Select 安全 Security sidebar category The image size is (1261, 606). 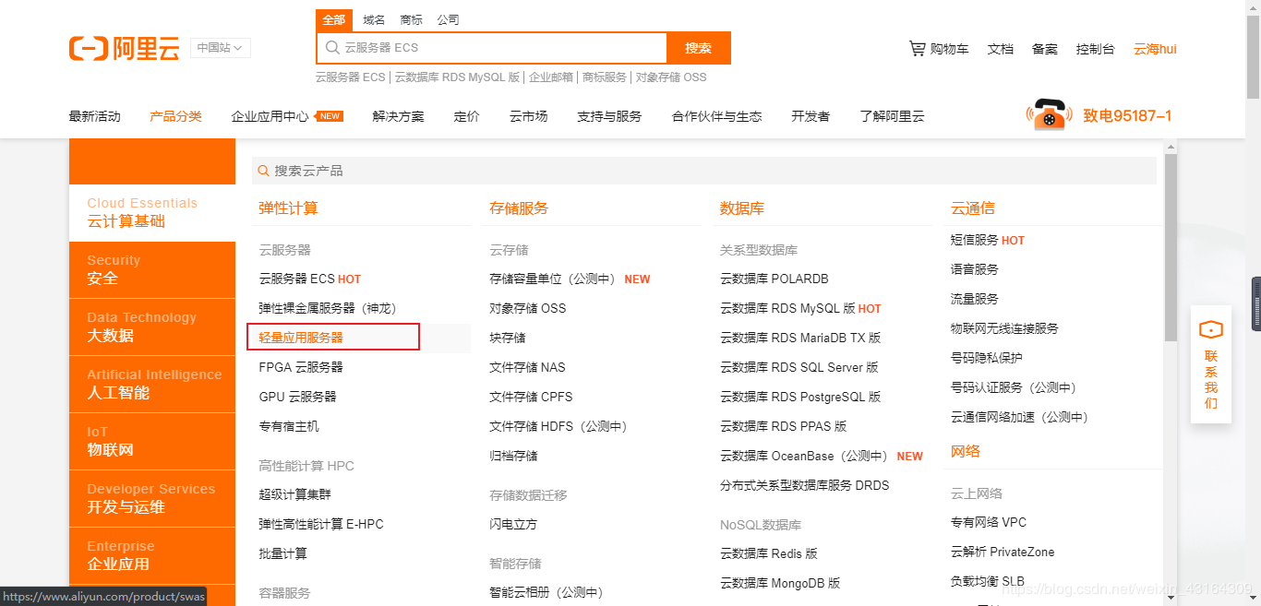(152, 270)
